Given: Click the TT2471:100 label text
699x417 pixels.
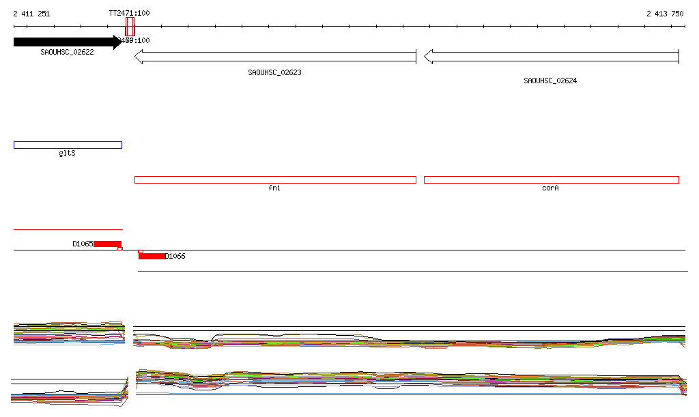Looking at the screenshot, I should click(x=129, y=14).
